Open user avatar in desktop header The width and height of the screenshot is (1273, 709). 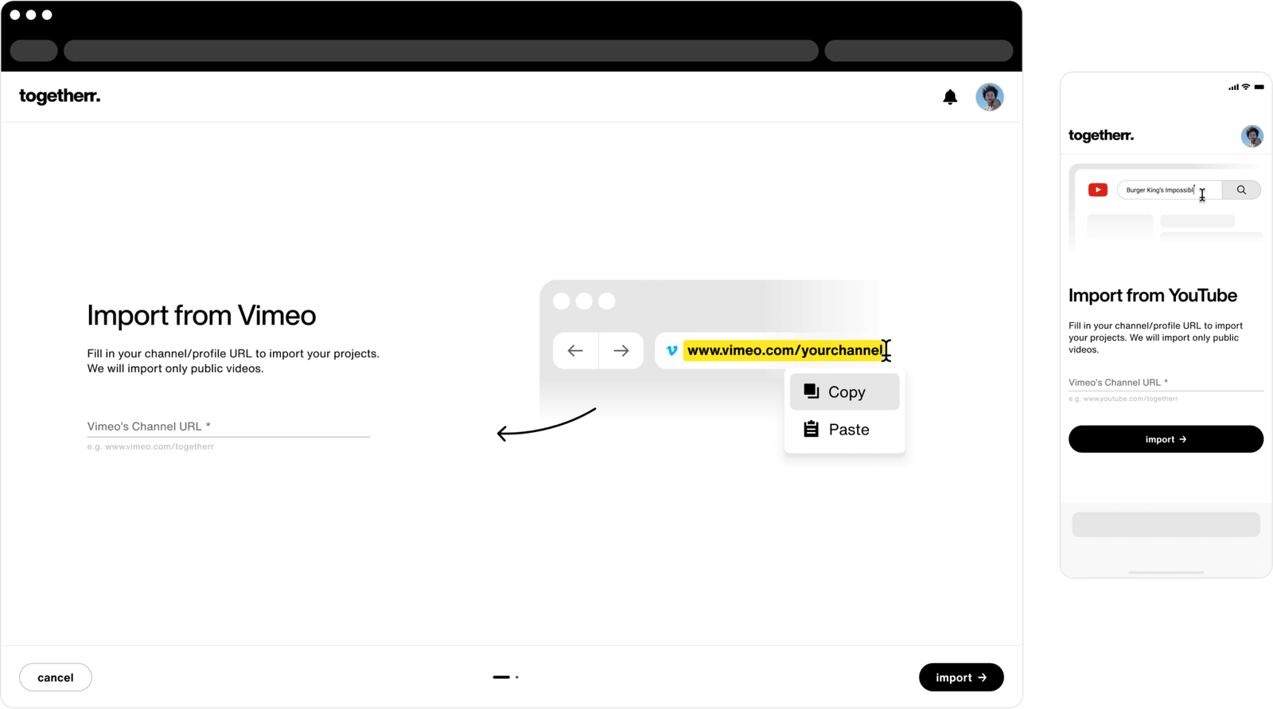990,97
